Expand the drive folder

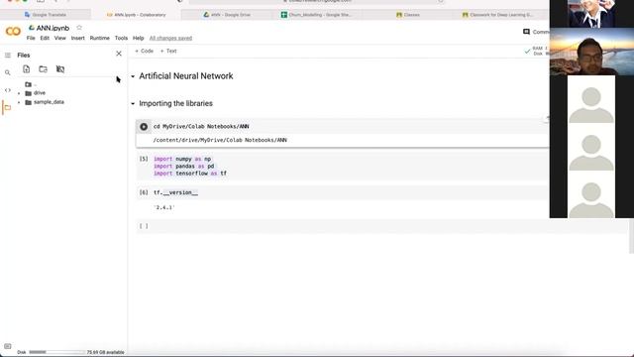[x=19, y=93]
